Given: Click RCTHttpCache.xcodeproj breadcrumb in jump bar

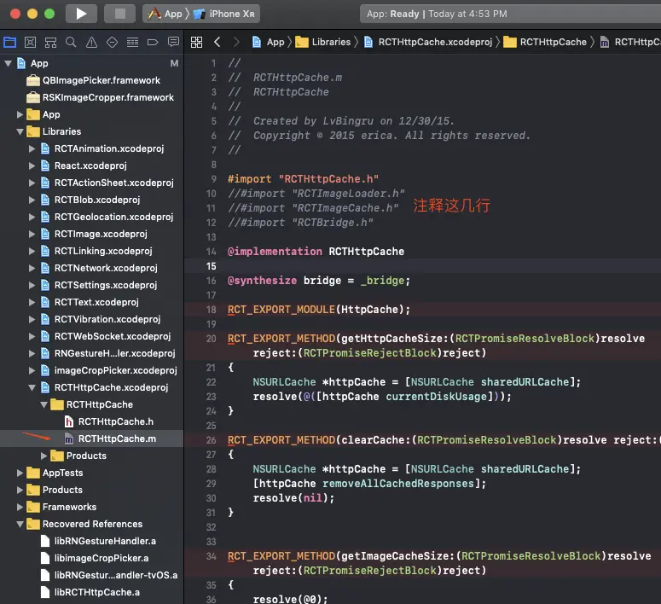Looking at the screenshot, I should [x=428, y=42].
